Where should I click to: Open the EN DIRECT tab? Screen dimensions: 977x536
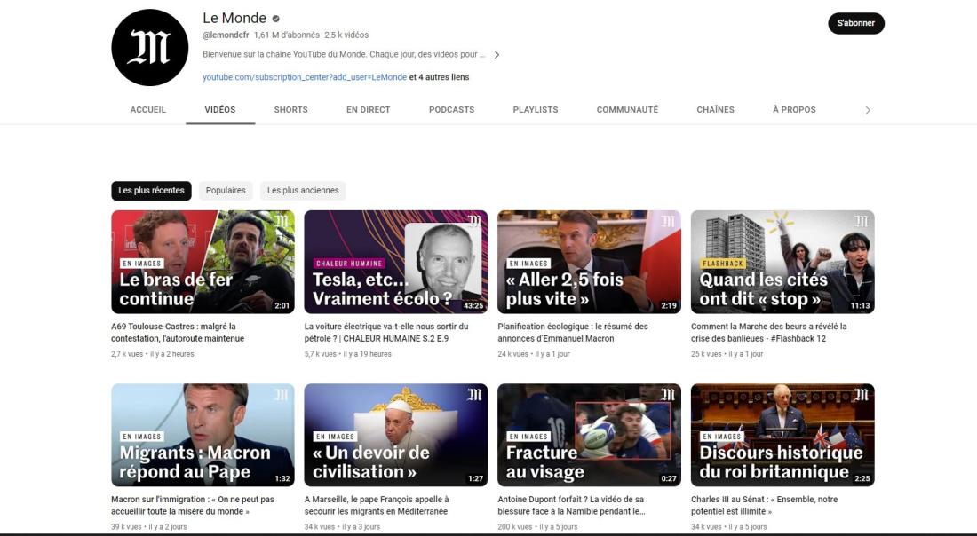click(369, 109)
